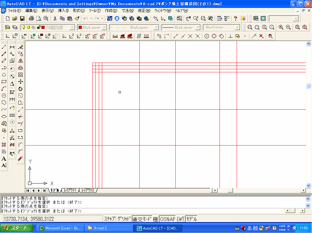Jump to the last layout tab arrow
312x233 pixels.
(x=45, y=190)
